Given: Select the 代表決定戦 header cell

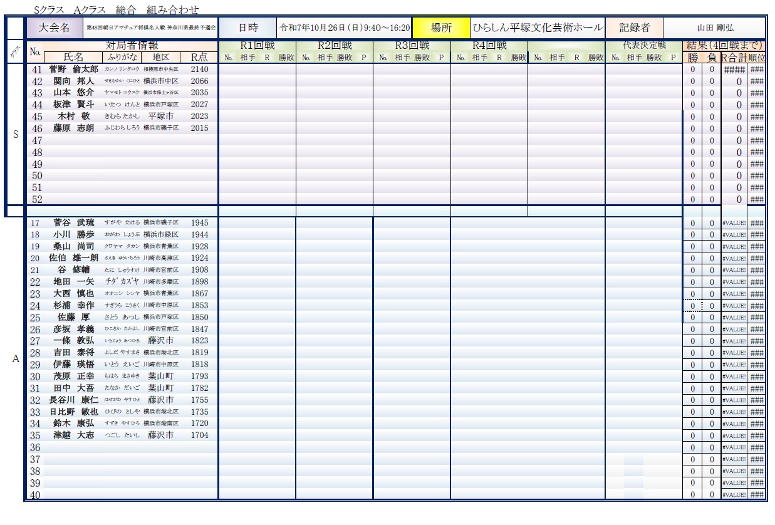Looking at the screenshot, I should (643, 46).
